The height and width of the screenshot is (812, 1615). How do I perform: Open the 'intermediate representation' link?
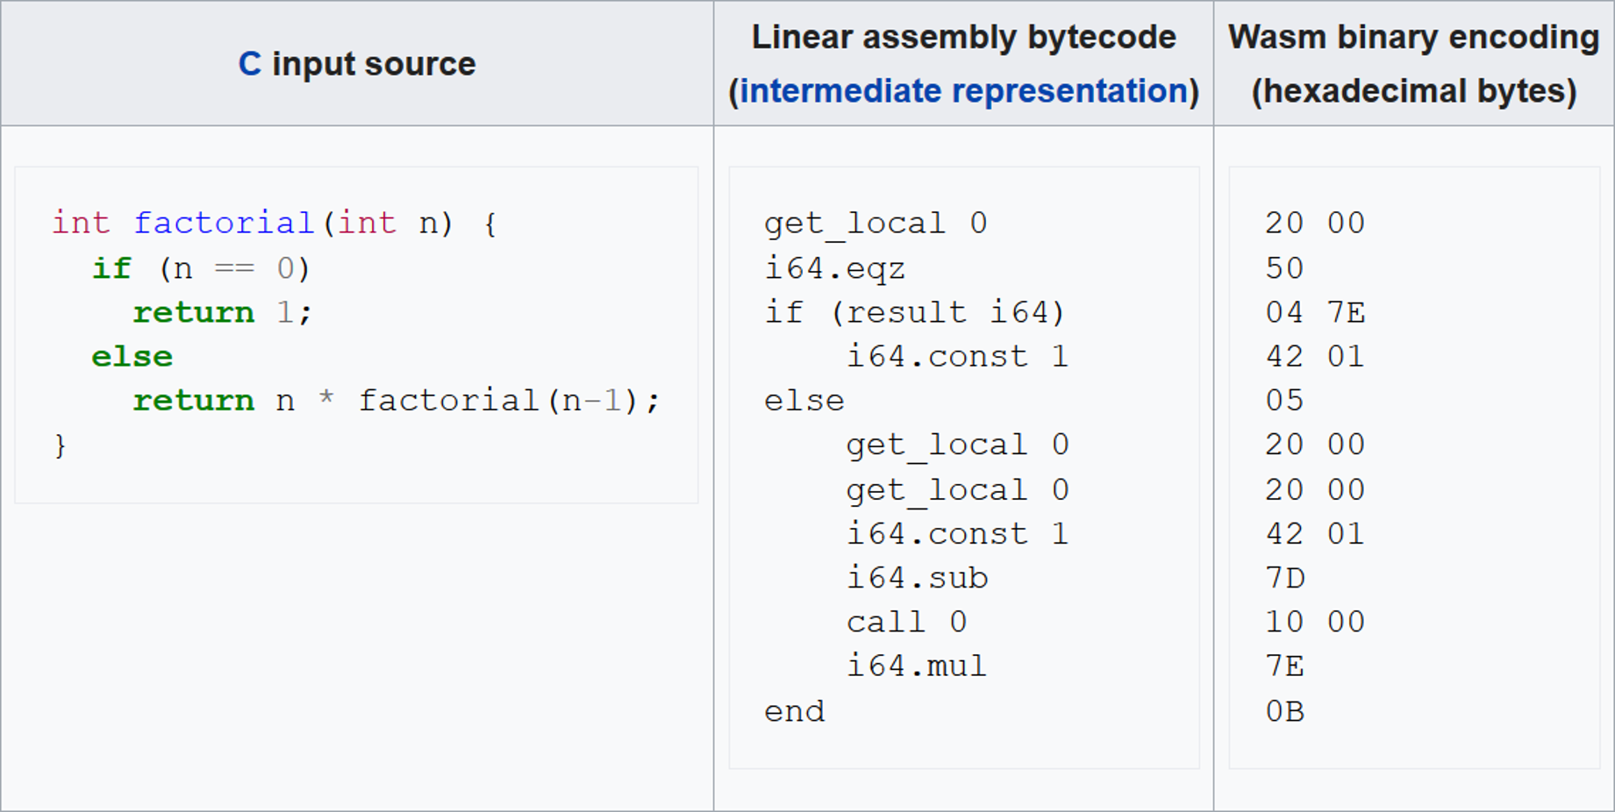963,91
